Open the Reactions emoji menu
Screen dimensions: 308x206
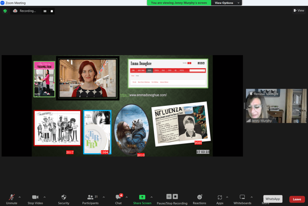(199, 197)
